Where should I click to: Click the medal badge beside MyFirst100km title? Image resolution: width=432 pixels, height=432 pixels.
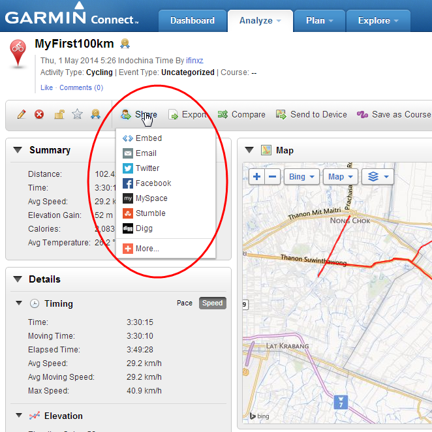tap(125, 44)
